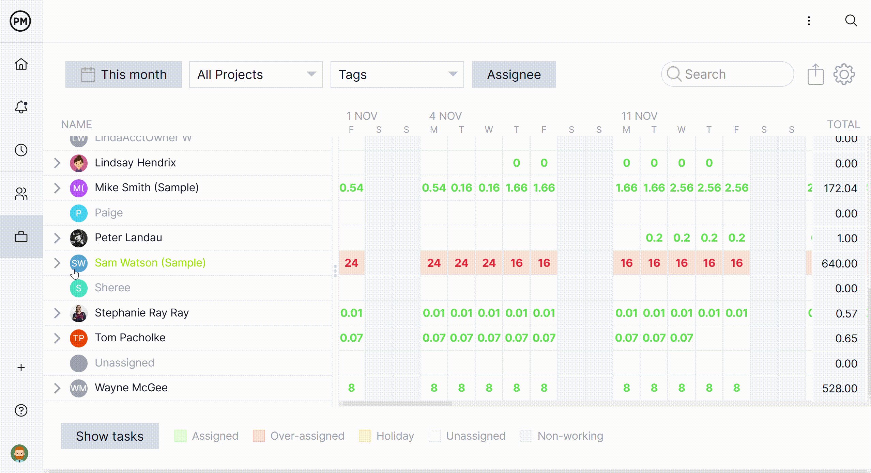This screenshot has width=871, height=473.
Task: Open the team people icon
Action: [x=21, y=194]
